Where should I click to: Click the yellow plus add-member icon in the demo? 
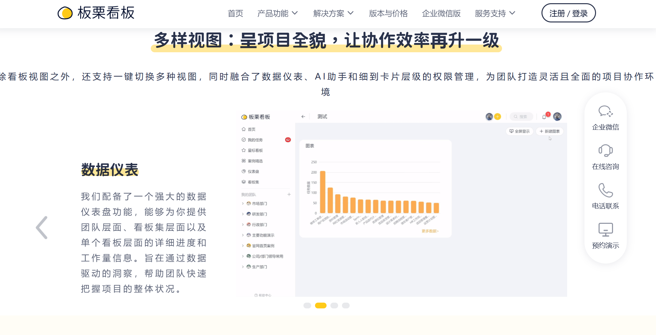coord(498,117)
